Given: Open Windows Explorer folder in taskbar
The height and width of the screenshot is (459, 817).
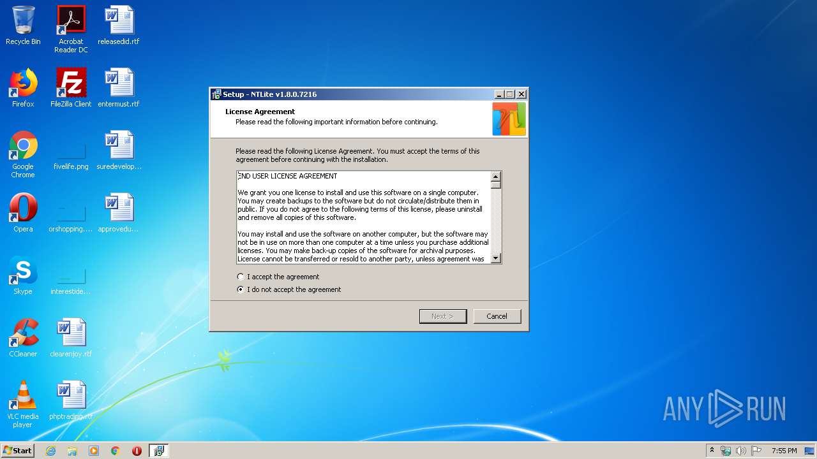Looking at the screenshot, I should pyautogui.click(x=72, y=451).
